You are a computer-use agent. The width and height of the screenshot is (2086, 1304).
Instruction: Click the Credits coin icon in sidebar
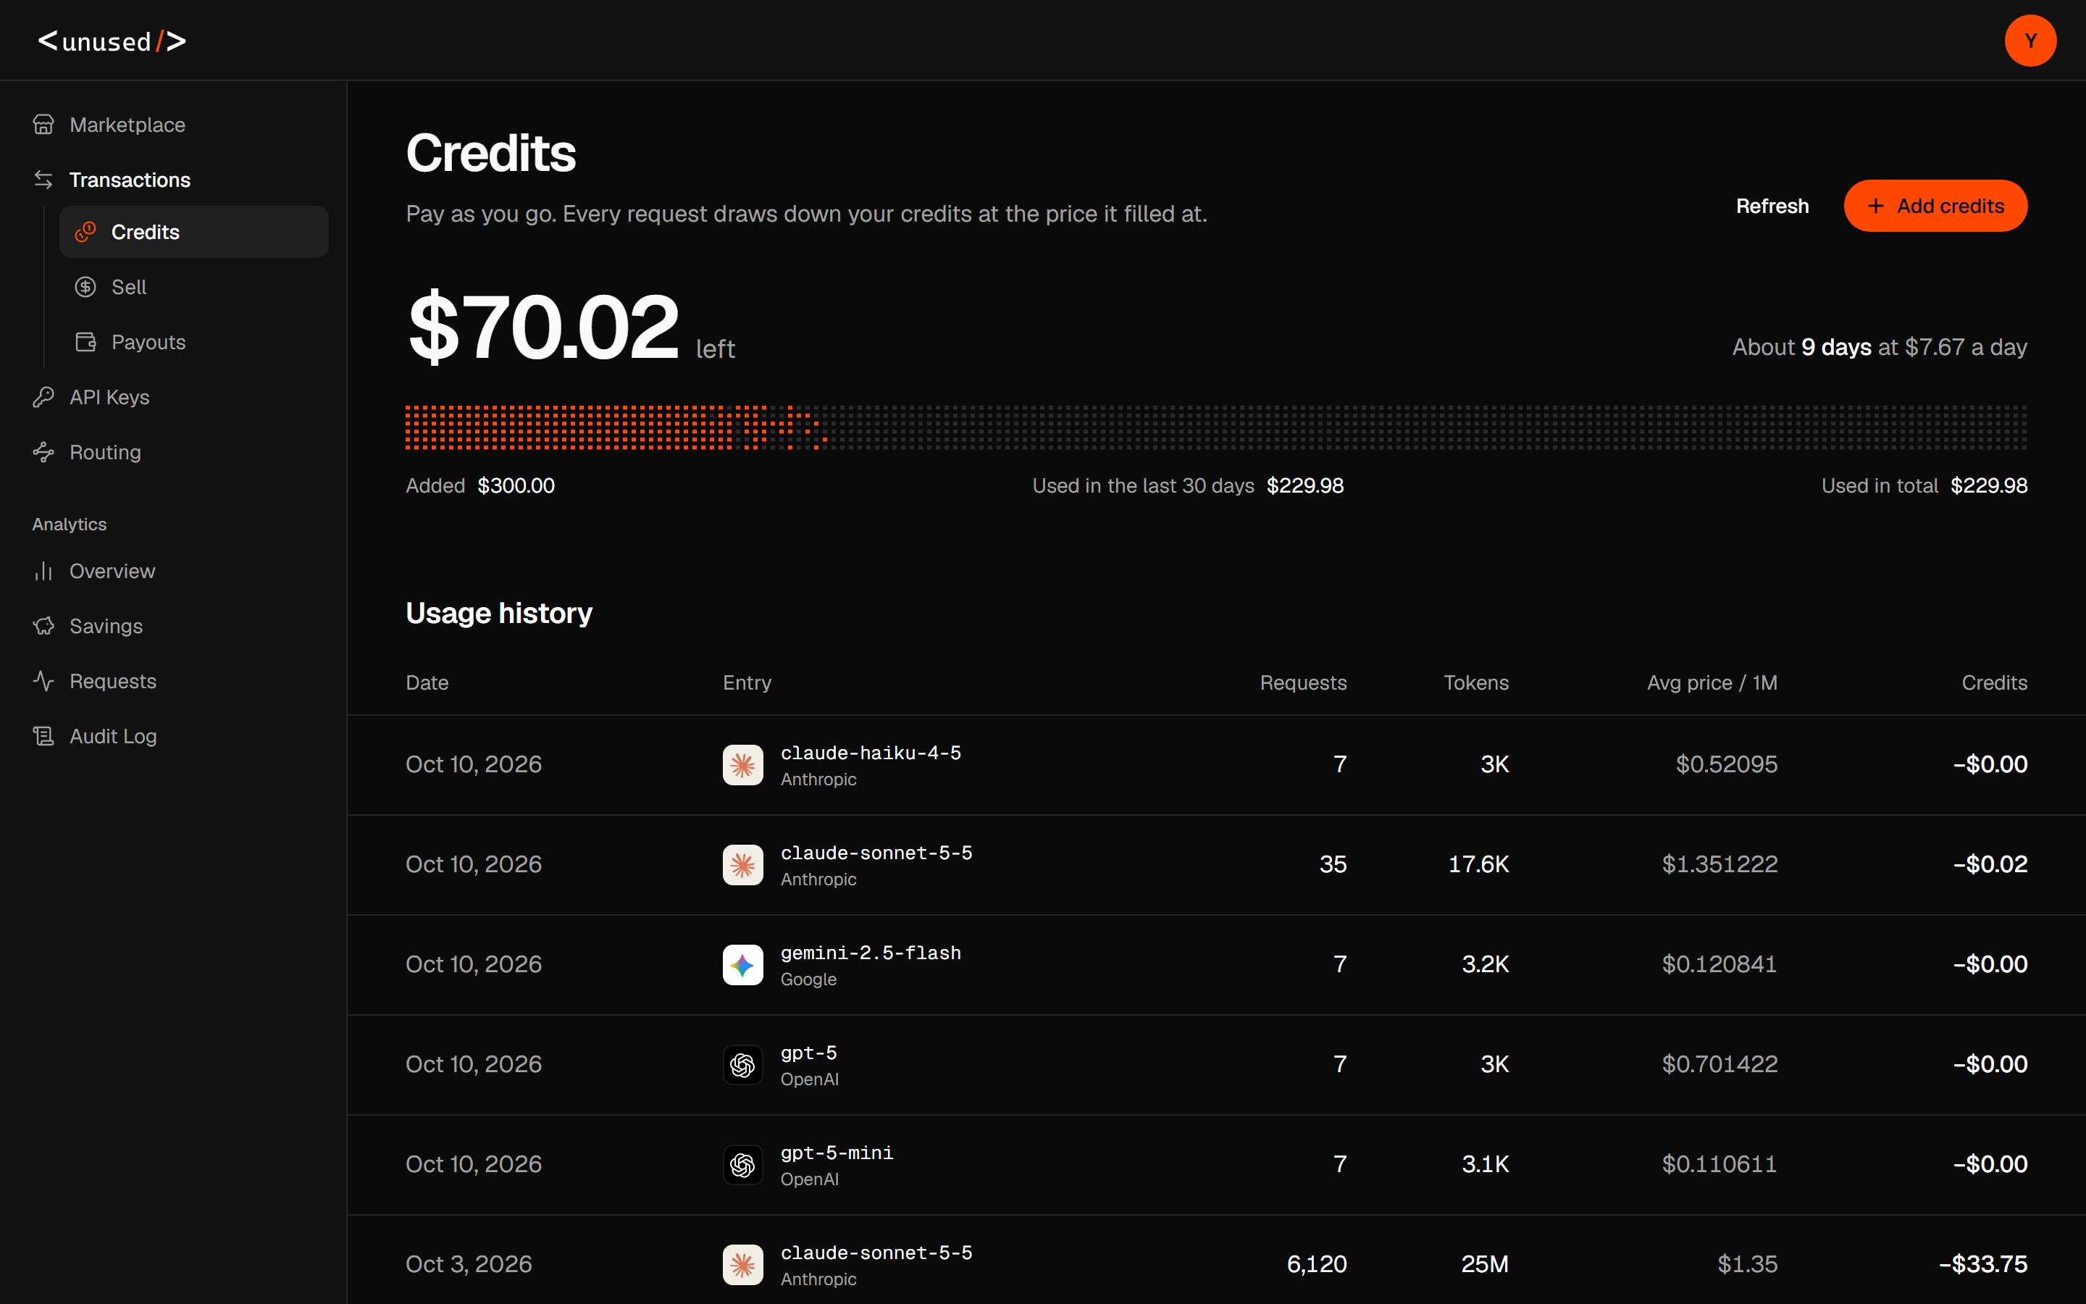85,232
